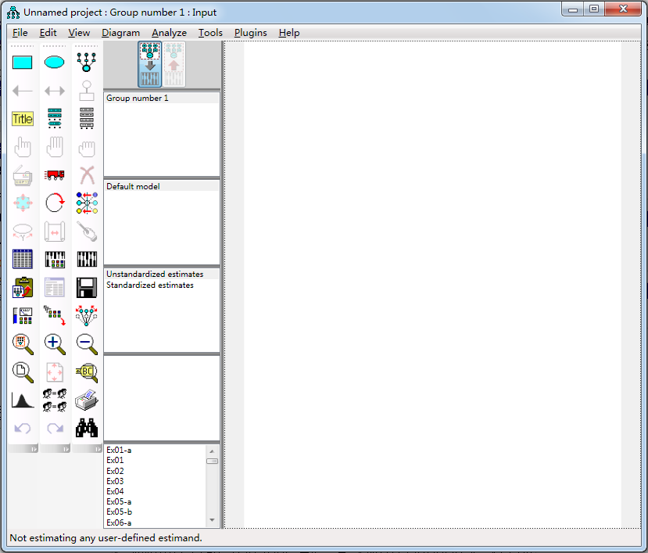Expand the first toolbar column overflow arrow
The width and height of the screenshot is (648, 553).
34,449
